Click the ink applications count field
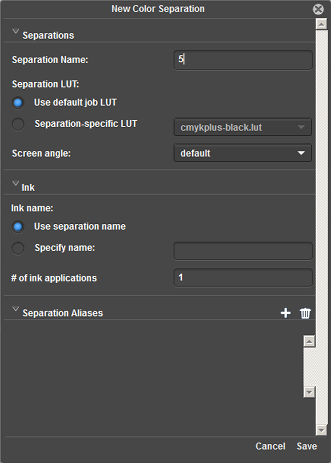 (x=242, y=277)
